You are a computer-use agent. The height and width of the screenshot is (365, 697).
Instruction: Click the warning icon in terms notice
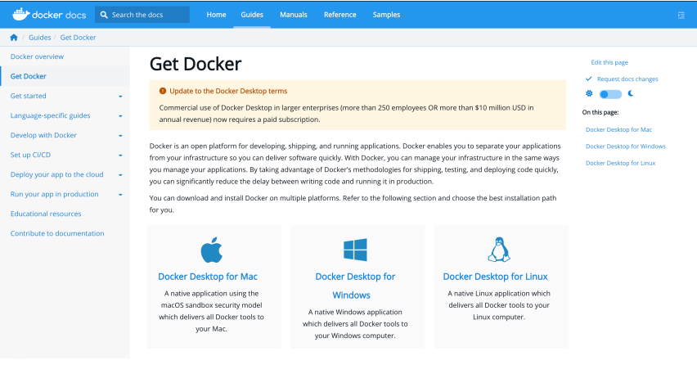pyautogui.click(x=163, y=91)
